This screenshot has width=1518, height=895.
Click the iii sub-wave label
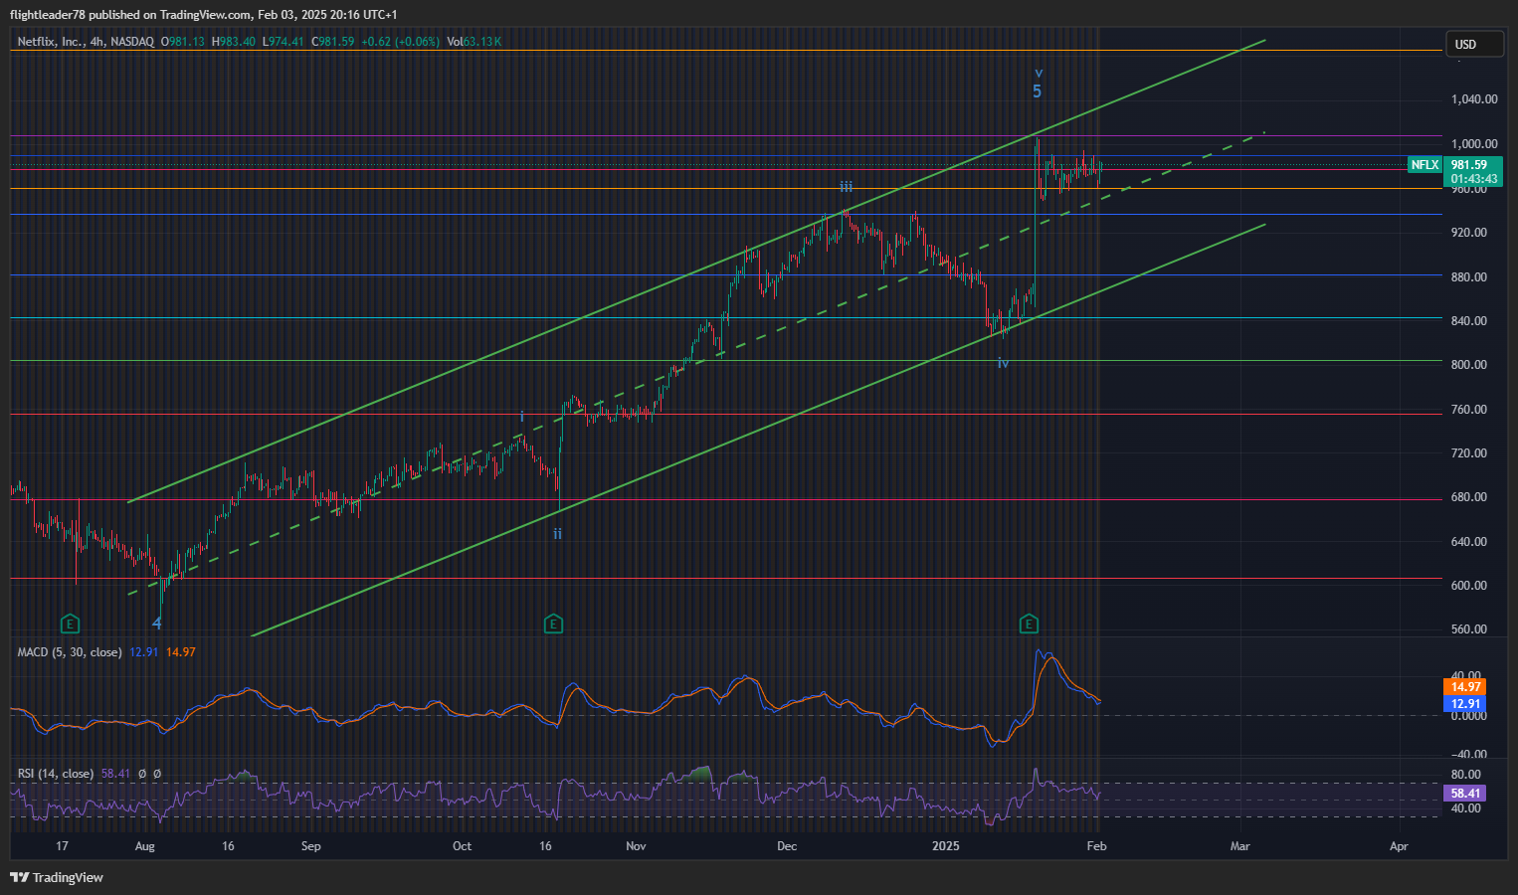[x=846, y=187]
